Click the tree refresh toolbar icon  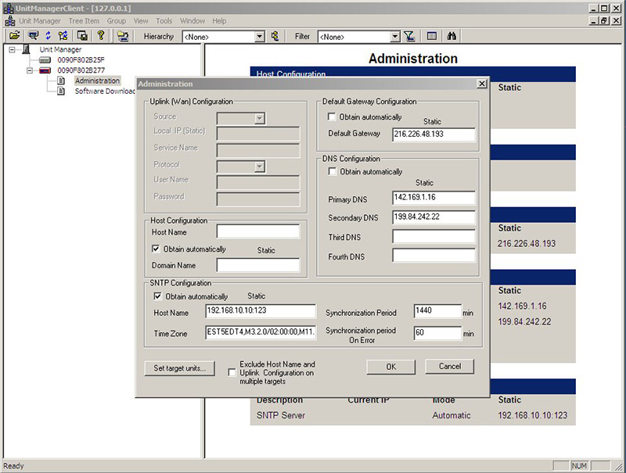(x=63, y=36)
